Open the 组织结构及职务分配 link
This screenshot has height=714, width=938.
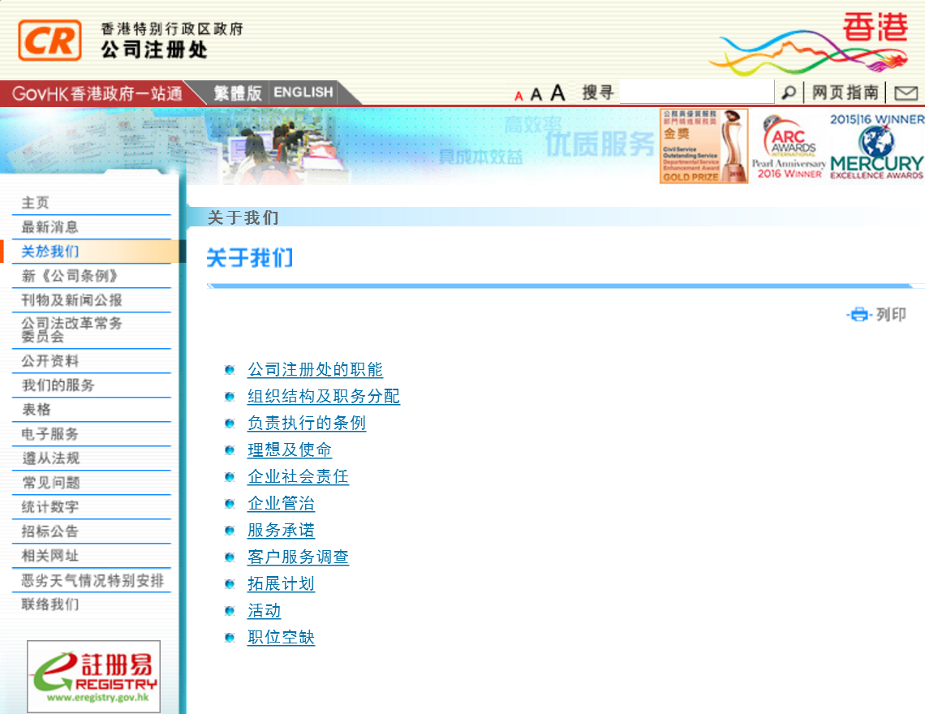323,396
